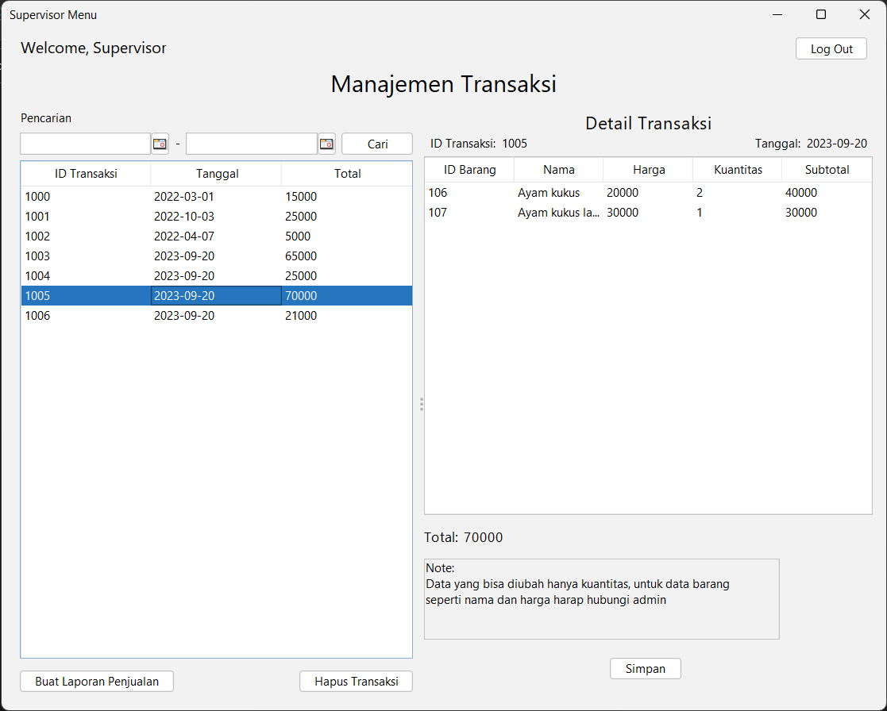The width and height of the screenshot is (887, 711).
Task: Click quantity cell of item 107
Action: coord(736,213)
